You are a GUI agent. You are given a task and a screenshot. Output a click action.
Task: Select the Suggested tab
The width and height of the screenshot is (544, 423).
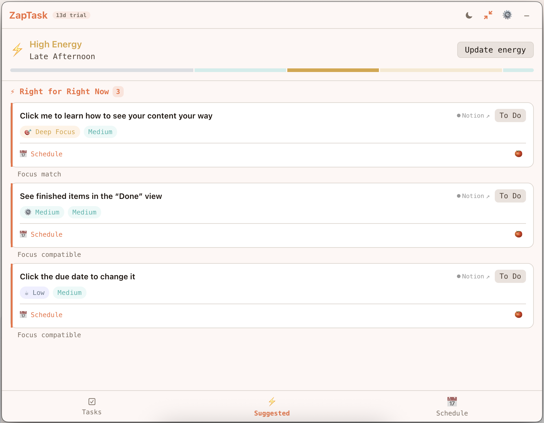[272, 406]
